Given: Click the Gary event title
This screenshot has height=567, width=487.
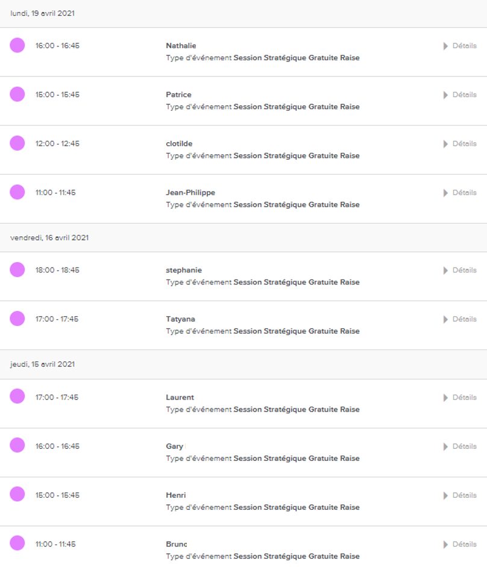Looking at the screenshot, I should click(x=174, y=446).
